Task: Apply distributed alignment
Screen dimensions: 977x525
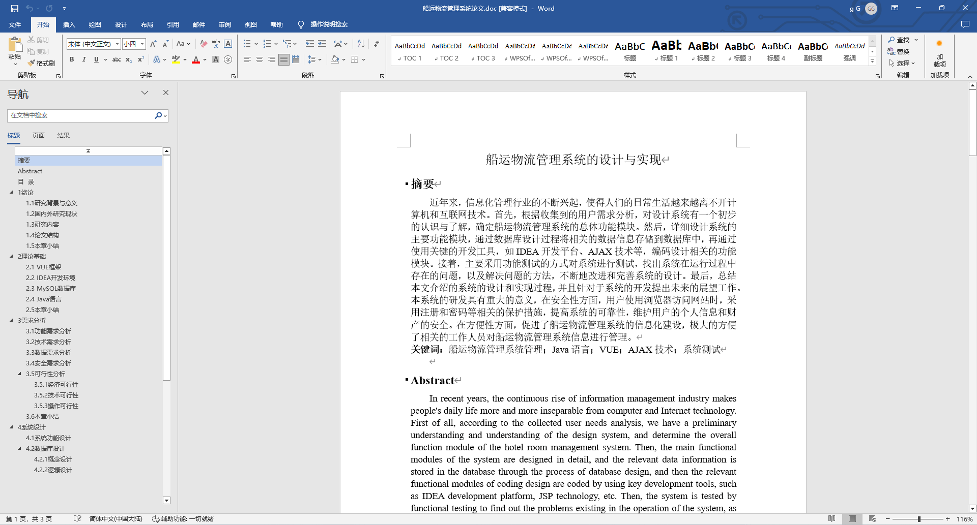Action: (296, 59)
